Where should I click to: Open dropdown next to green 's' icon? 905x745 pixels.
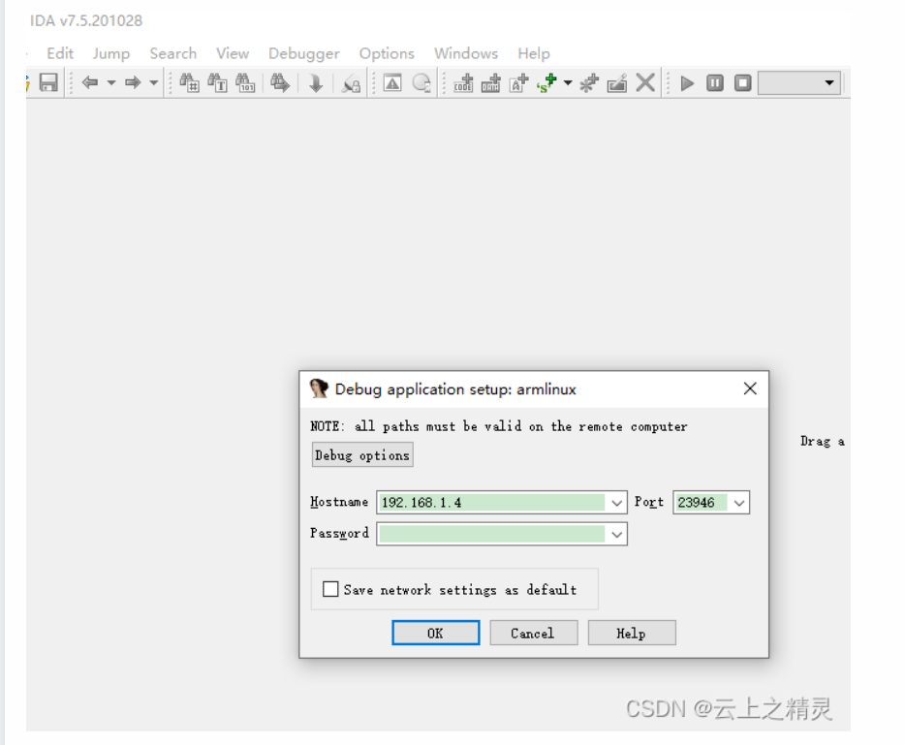pyautogui.click(x=568, y=83)
